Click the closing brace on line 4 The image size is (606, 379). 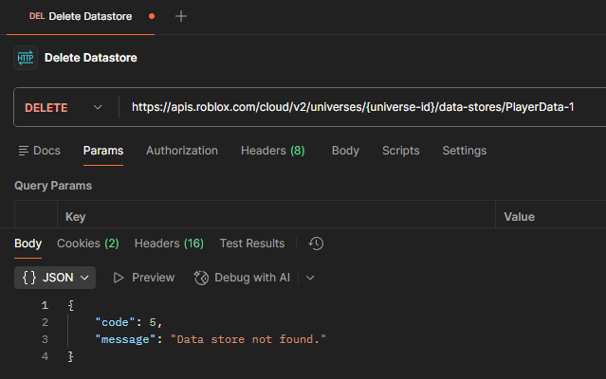pyautogui.click(x=71, y=356)
